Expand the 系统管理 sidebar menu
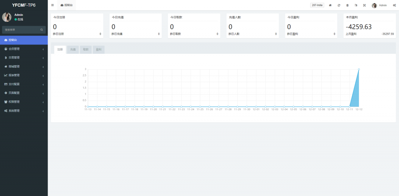This screenshot has width=399, height=196. [24, 111]
